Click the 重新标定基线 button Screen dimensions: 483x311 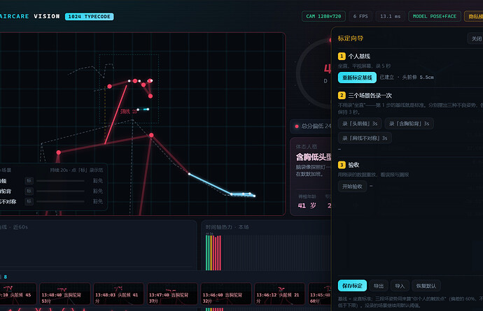pos(357,78)
